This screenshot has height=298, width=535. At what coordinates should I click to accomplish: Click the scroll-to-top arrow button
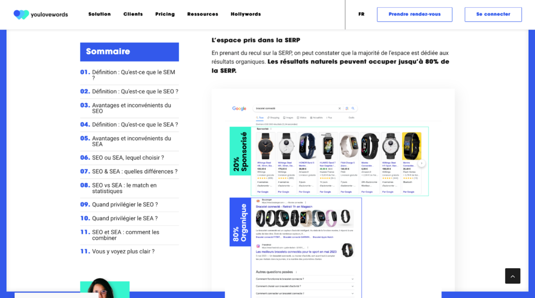(x=513, y=276)
